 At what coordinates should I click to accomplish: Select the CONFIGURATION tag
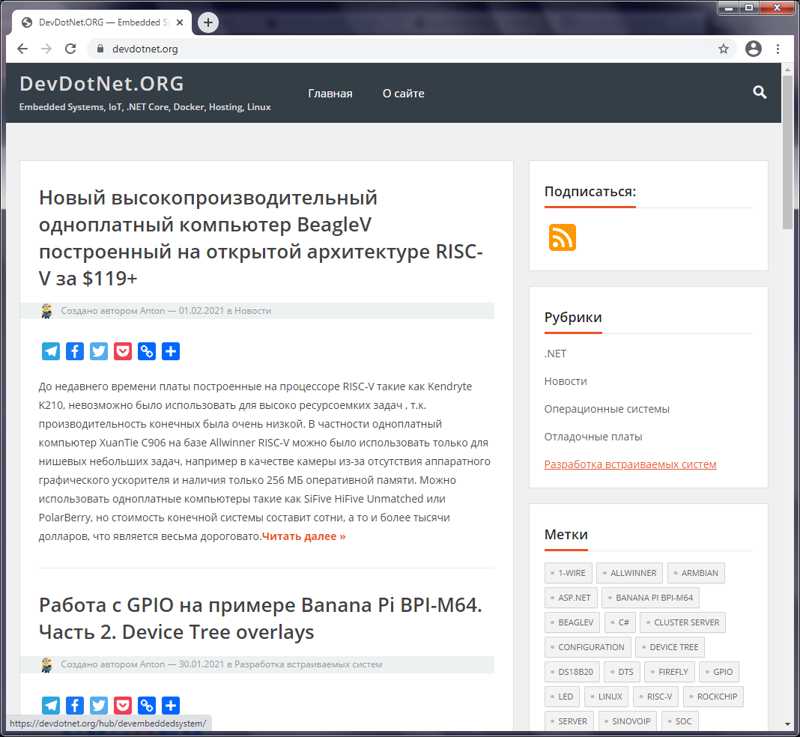click(x=588, y=647)
